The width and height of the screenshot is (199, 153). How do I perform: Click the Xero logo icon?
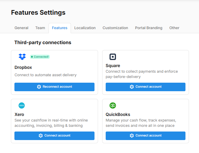pyautogui.click(x=21, y=105)
